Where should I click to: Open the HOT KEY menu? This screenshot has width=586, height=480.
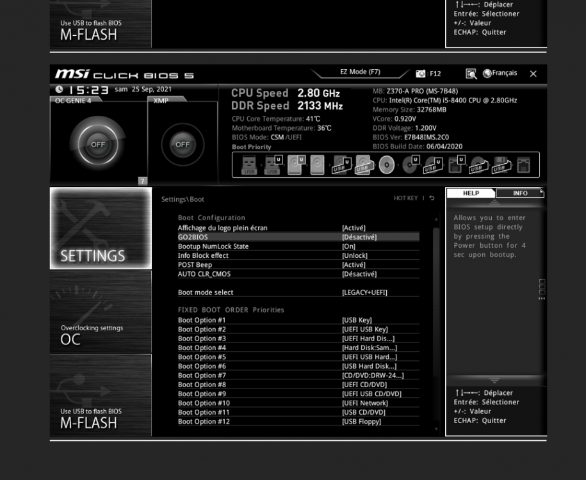click(405, 198)
